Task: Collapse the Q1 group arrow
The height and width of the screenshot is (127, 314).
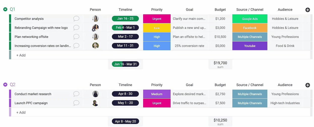Action: click(x=5, y=9)
